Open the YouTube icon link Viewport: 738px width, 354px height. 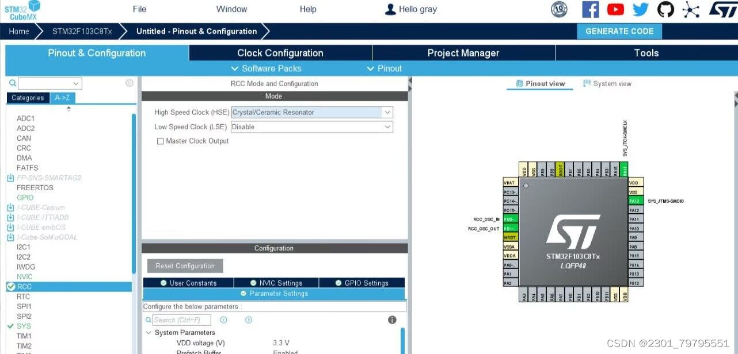click(615, 9)
